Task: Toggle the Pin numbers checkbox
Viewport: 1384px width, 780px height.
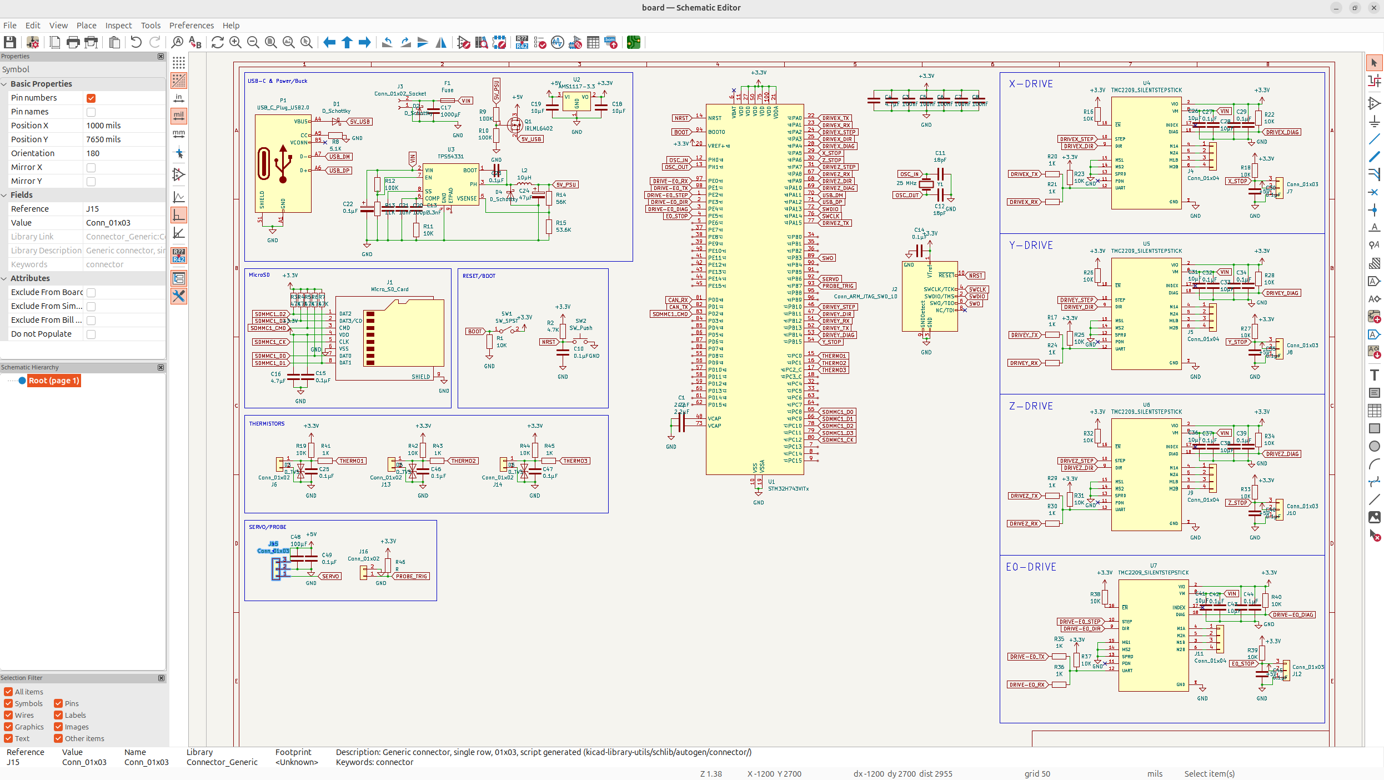Action: [x=91, y=98]
